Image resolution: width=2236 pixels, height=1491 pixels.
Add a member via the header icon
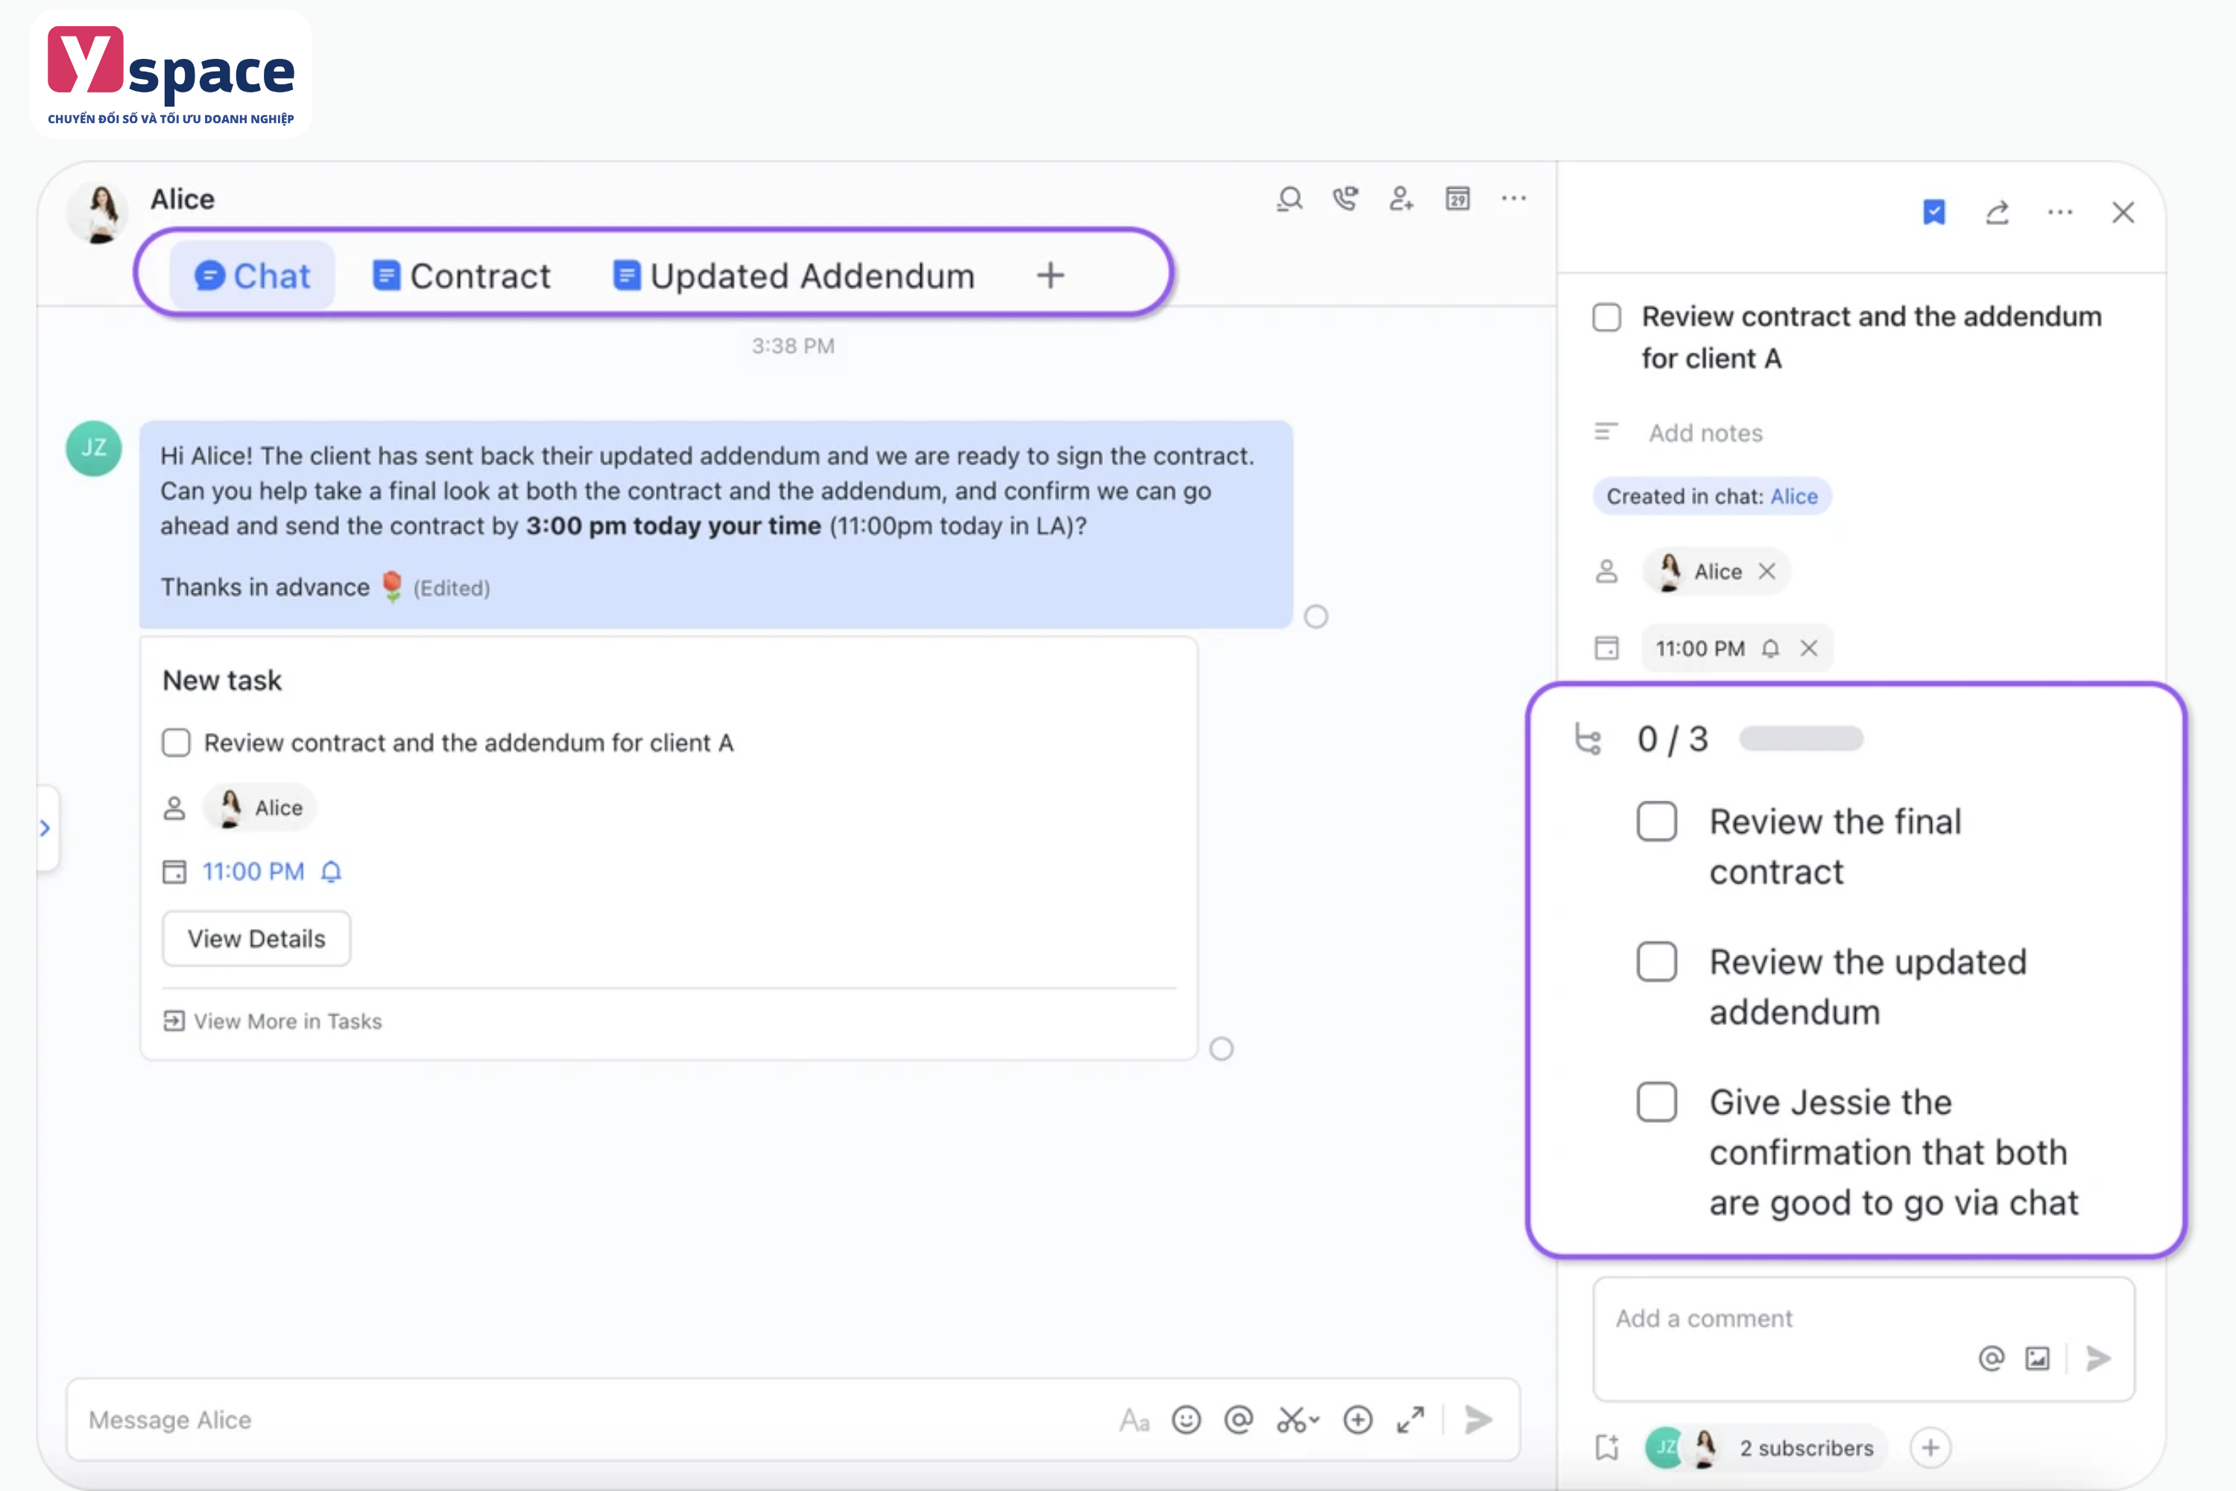1401,199
